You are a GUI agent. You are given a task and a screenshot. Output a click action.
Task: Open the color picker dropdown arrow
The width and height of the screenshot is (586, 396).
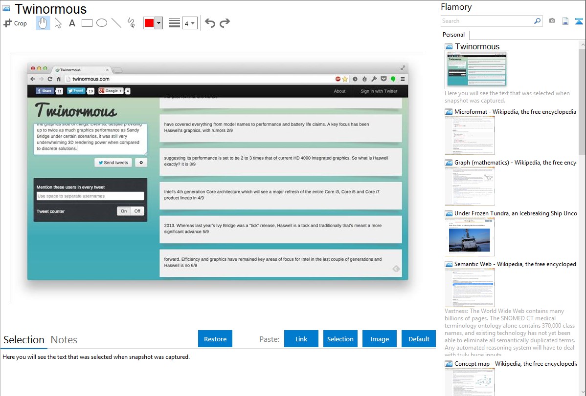click(x=159, y=23)
